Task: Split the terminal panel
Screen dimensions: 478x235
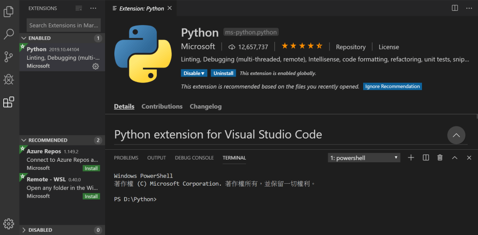Action: coord(426,158)
